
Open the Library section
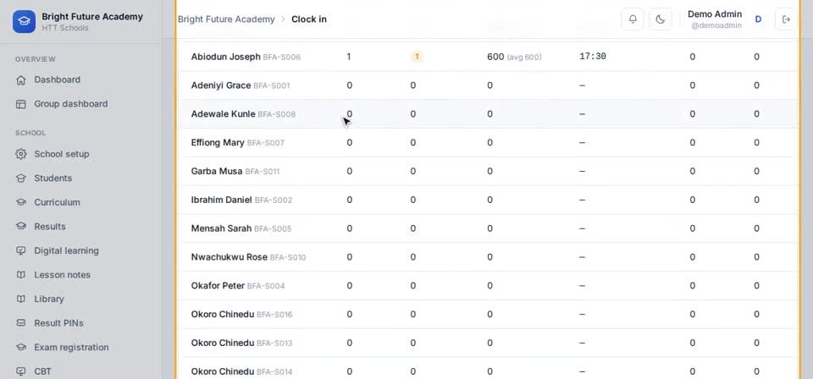tap(49, 299)
